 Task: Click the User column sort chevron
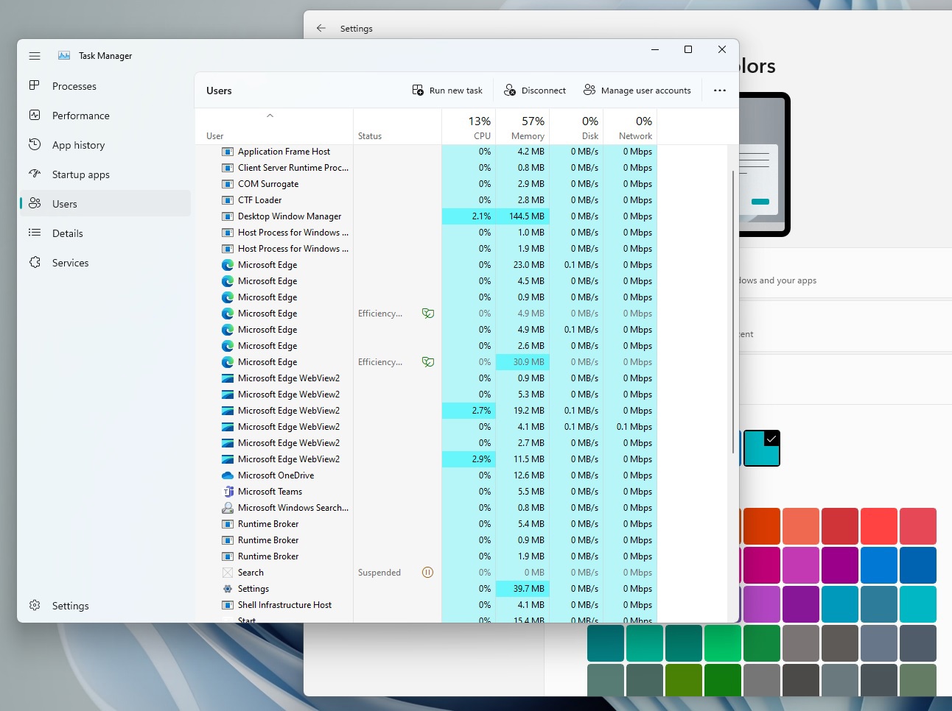tap(270, 116)
